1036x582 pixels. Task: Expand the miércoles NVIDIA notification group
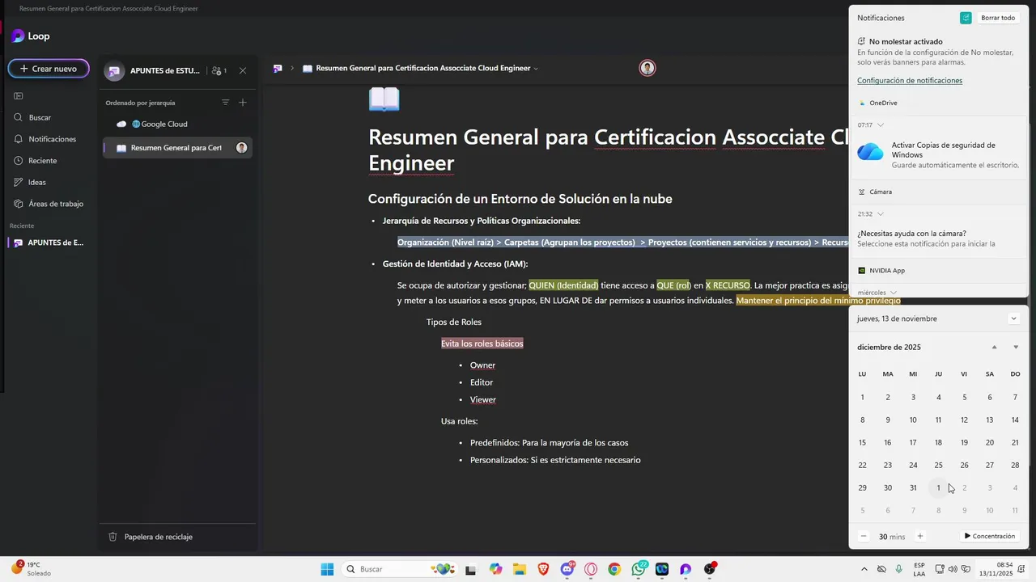pos(894,292)
